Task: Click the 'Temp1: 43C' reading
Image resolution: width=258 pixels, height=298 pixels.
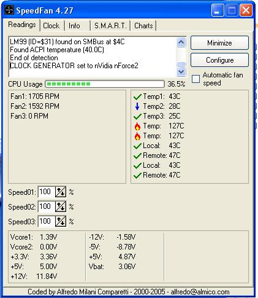Action: click(x=162, y=96)
